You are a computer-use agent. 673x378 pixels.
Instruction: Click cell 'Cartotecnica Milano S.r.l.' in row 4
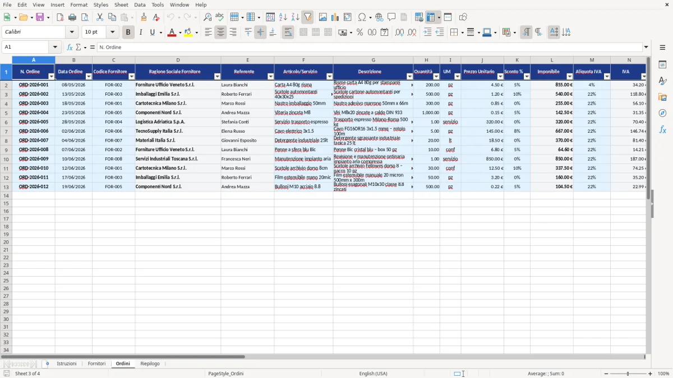(x=178, y=103)
